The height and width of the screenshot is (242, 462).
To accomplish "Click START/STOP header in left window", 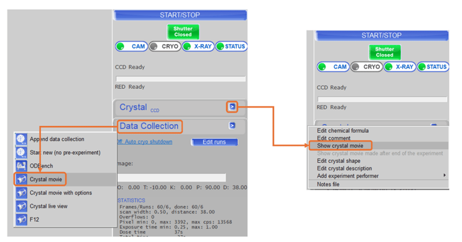I will click(180, 15).
